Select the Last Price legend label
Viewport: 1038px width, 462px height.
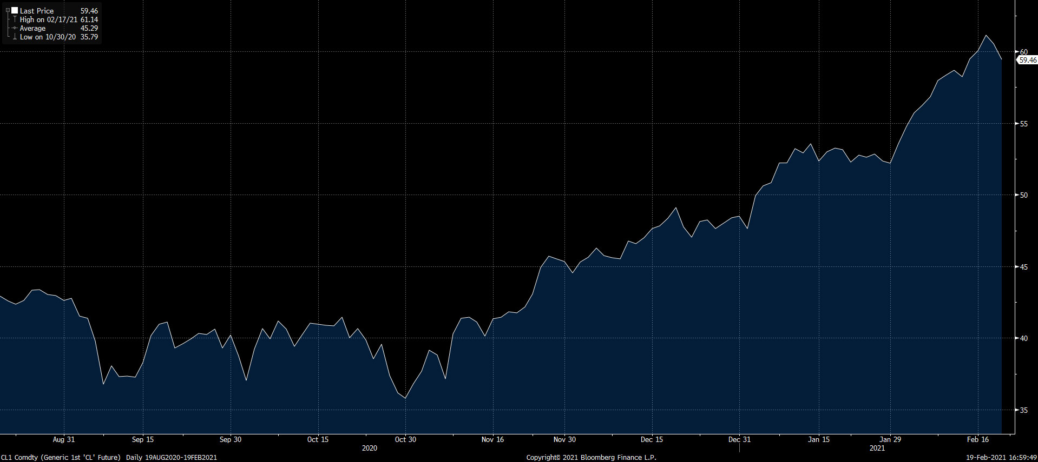click(37, 11)
